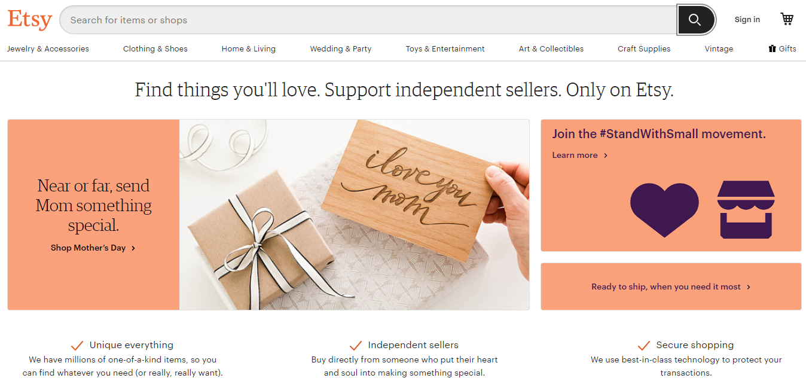Click the search for items or shops field
The height and width of the screenshot is (387, 806).
tap(368, 20)
